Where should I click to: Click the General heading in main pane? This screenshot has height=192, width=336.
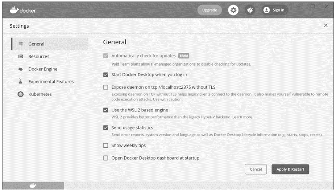(115, 42)
